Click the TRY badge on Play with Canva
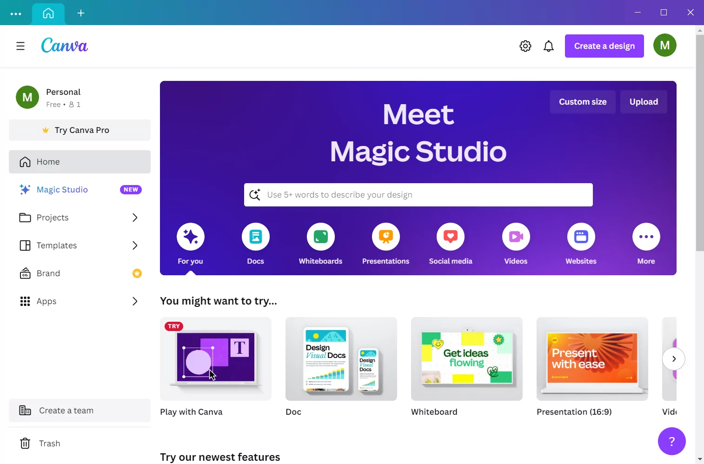Viewport: 704px width, 464px height. (x=174, y=326)
